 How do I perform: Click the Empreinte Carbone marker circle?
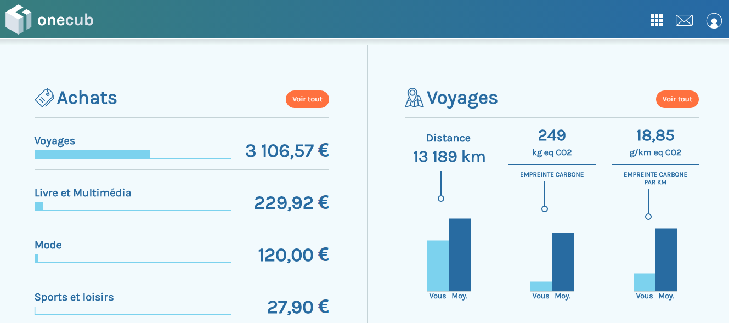(545, 209)
